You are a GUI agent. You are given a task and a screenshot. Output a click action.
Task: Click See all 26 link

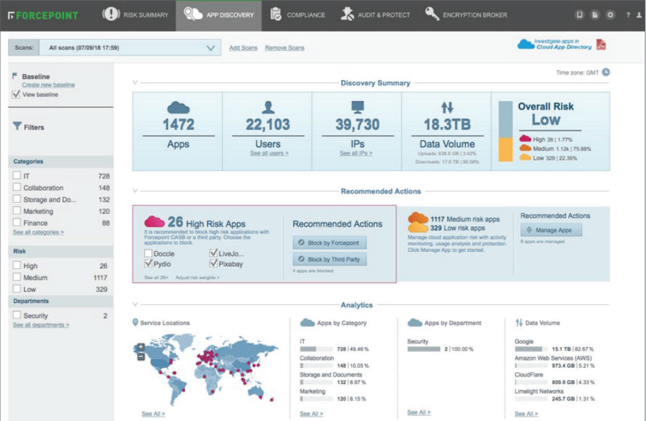coord(156,277)
